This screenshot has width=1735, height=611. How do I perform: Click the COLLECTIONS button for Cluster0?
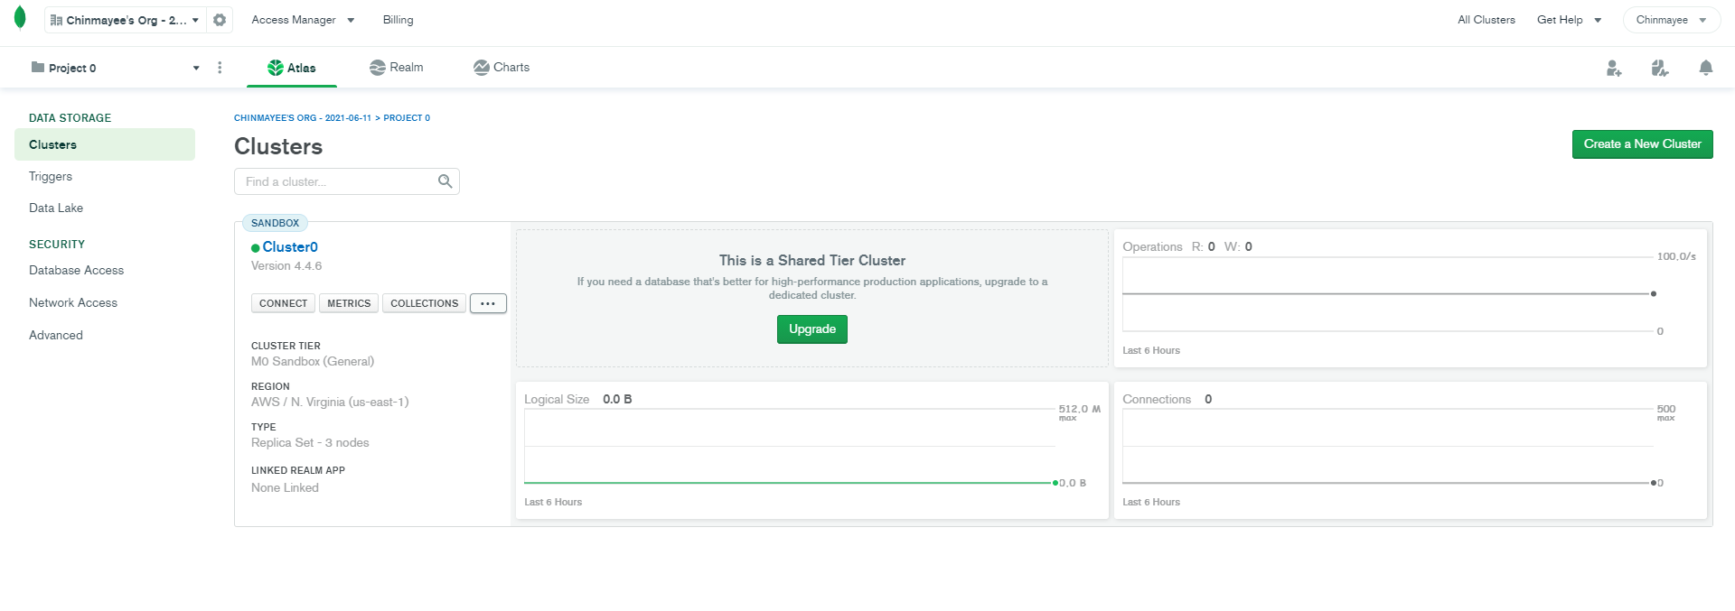pos(424,303)
